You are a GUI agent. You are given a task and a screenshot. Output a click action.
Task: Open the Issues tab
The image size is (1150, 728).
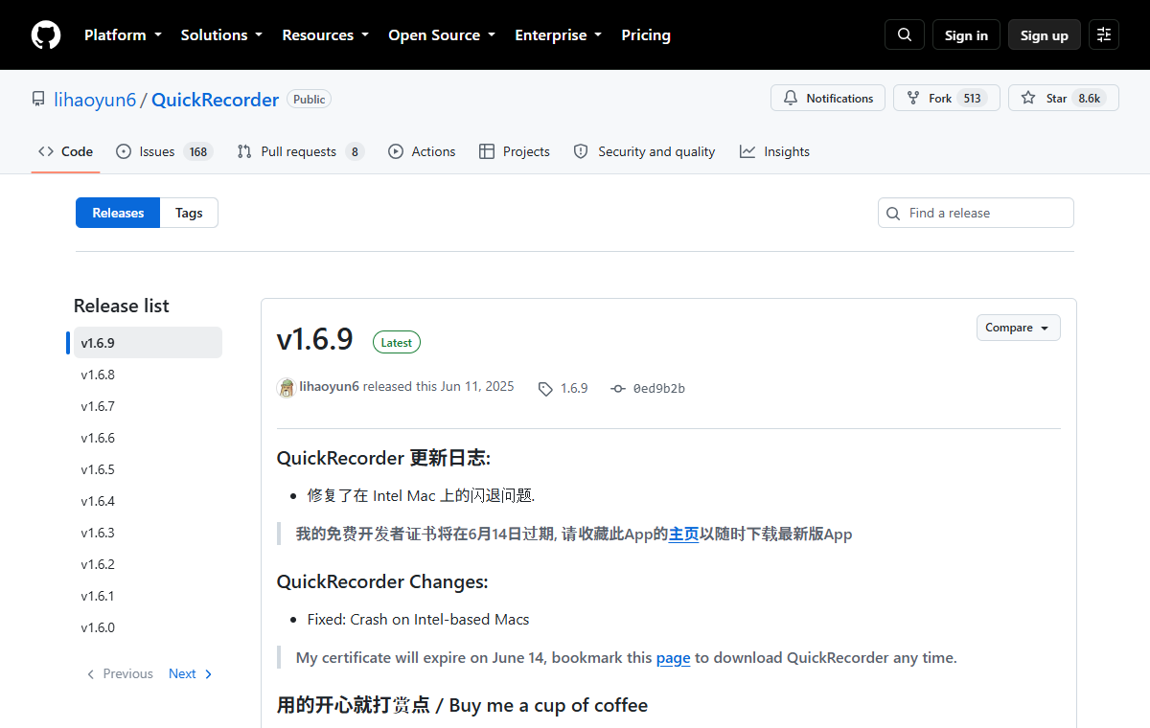point(164,151)
